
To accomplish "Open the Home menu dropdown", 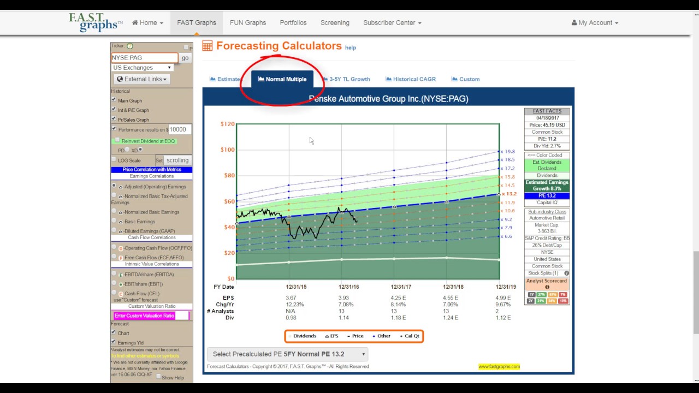I will 147,23.
